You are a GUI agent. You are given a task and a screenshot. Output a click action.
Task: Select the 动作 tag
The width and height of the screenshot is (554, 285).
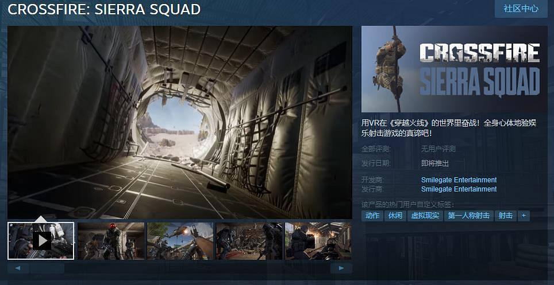pos(372,216)
